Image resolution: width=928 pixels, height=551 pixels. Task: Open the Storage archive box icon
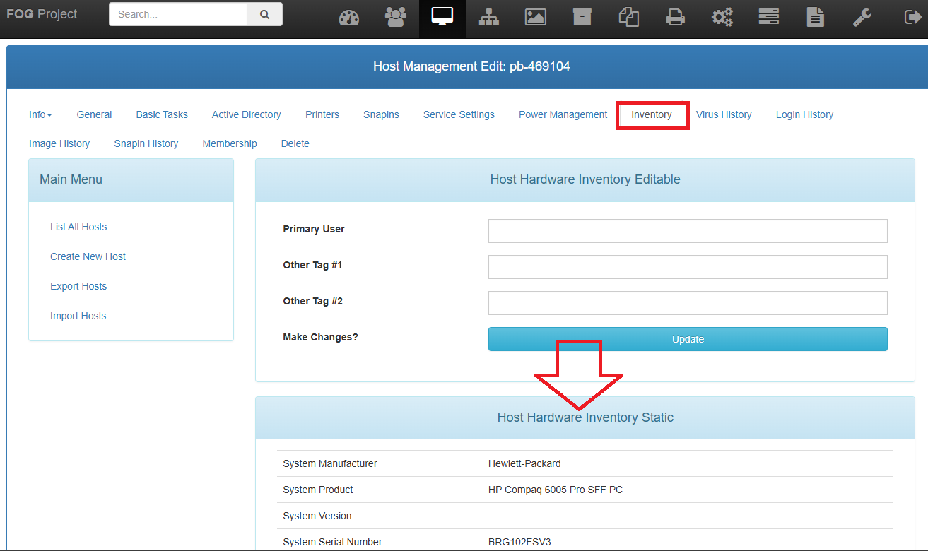582,18
